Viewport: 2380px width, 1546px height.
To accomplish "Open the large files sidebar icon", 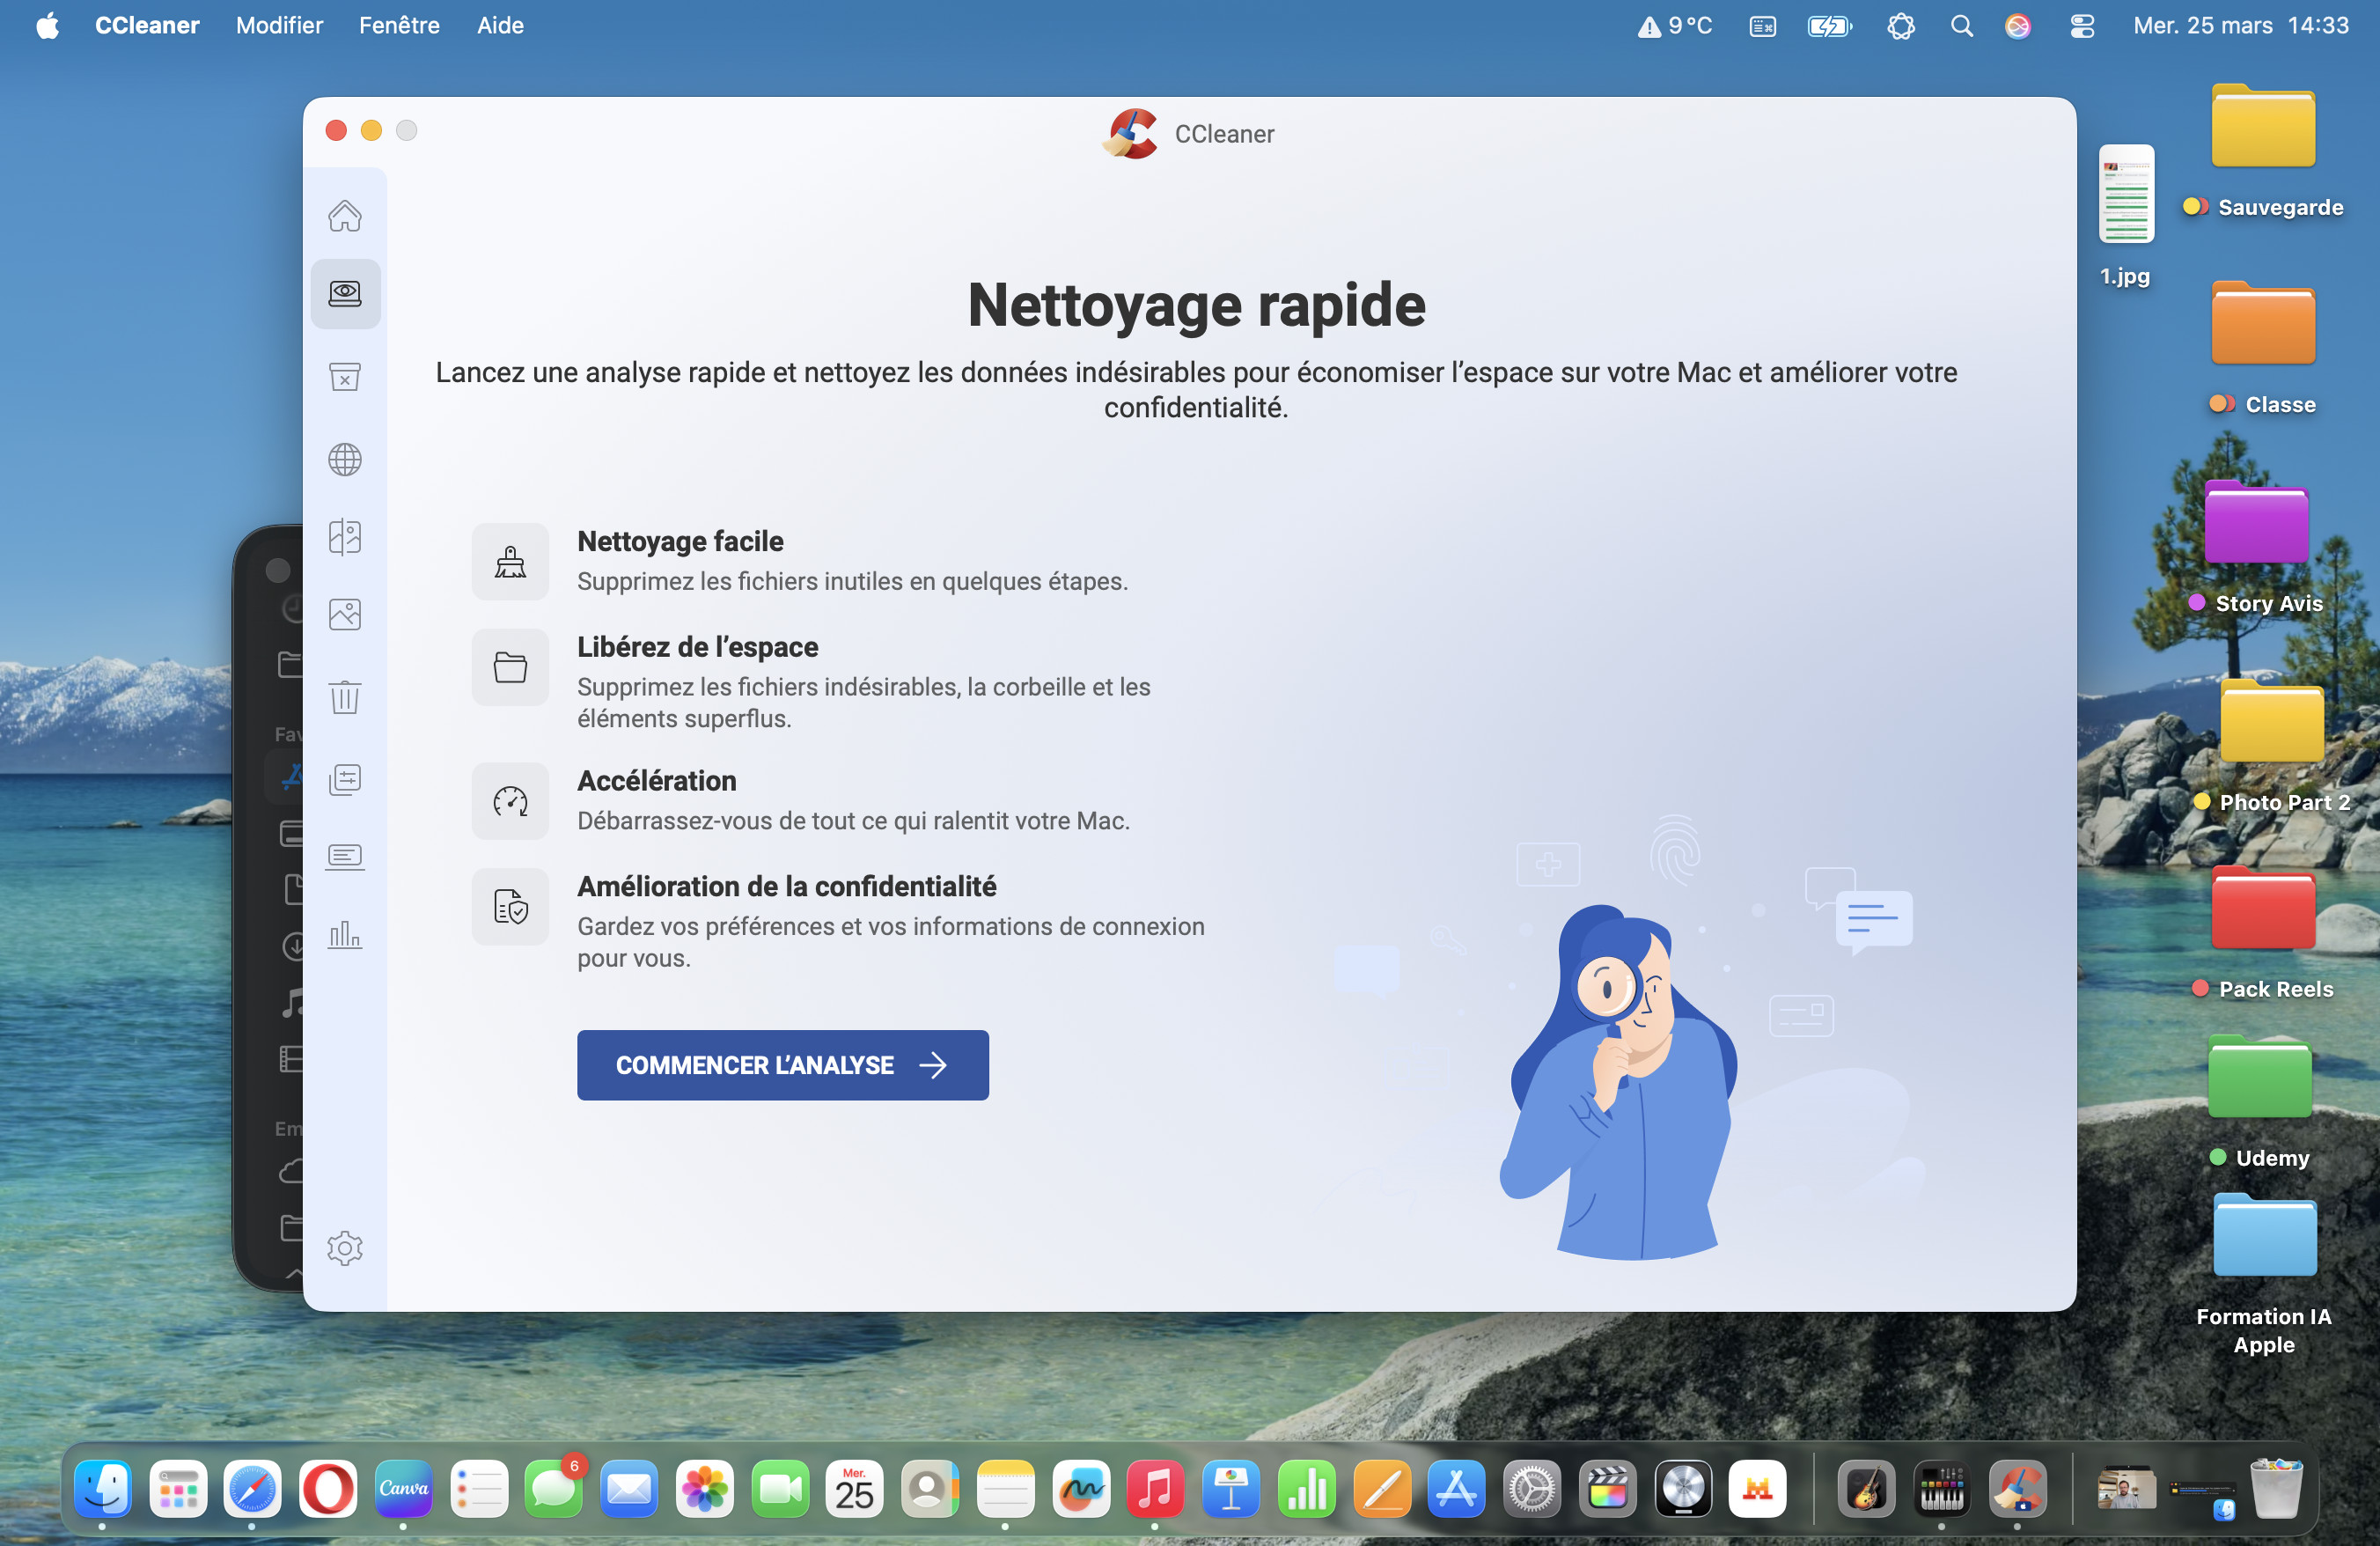I will (345, 779).
